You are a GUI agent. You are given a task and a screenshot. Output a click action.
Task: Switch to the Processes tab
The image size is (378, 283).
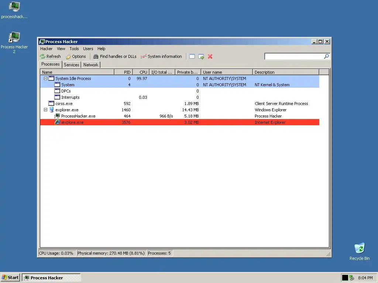click(x=50, y=64)
